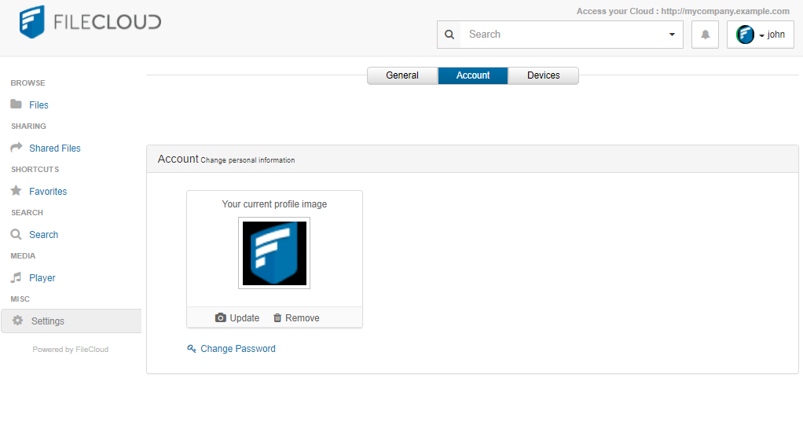Click the current profile image thumbnail
Image resolution: width=803 pixels, height=429 pixels.
pos(274,253)
